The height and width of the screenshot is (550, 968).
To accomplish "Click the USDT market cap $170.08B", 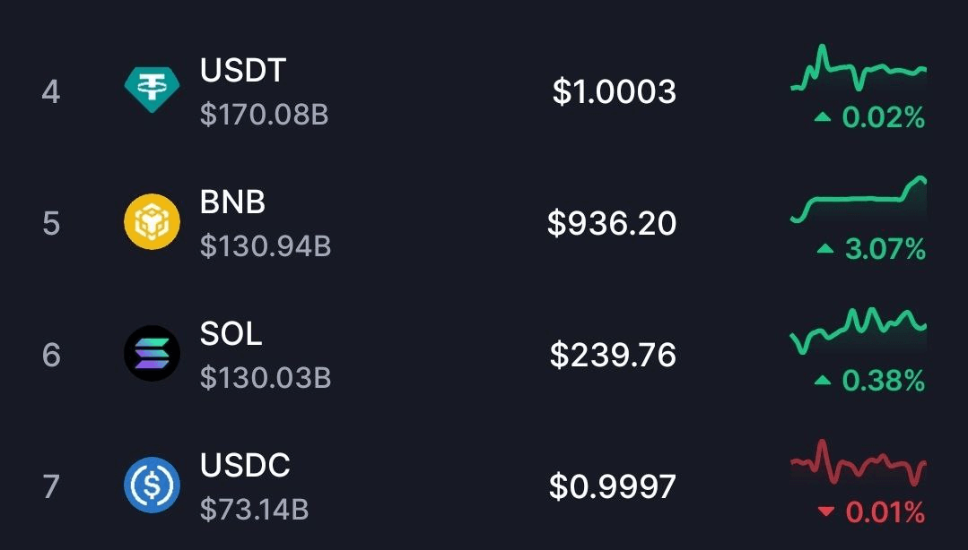I will click(265, 115).
